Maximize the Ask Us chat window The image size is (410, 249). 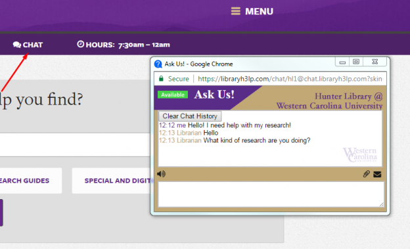click(356, 62)
